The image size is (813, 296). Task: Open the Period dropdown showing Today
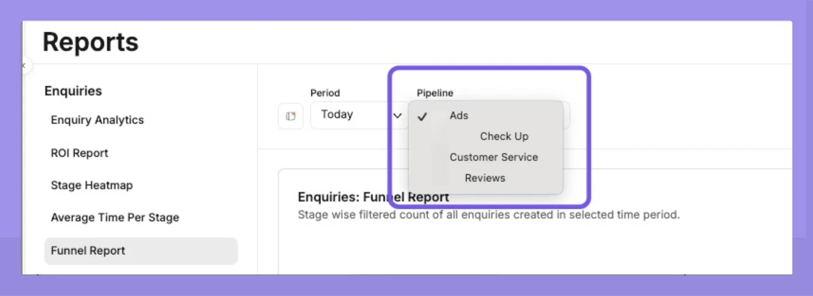pyautogui.click(x=359, y=115)
